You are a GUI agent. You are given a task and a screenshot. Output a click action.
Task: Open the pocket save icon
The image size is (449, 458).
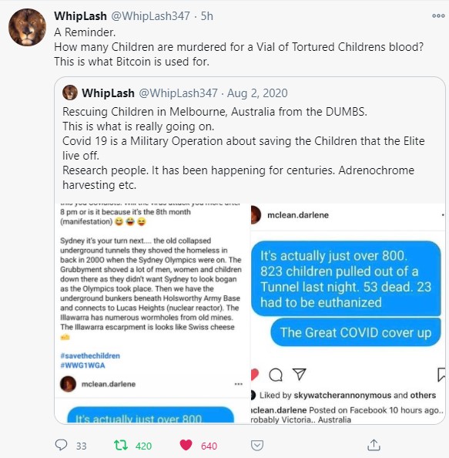pyautogui.click(x=257, y=446)
